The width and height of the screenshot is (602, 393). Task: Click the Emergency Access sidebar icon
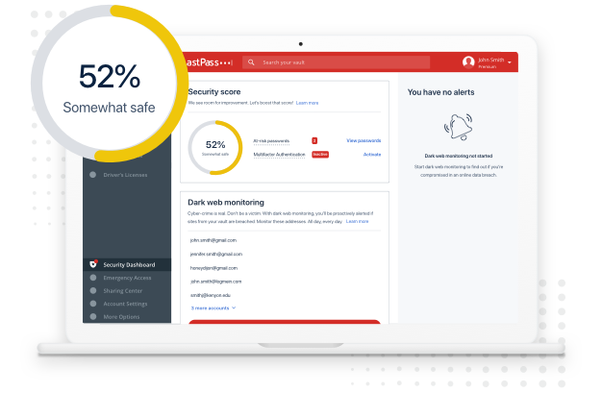93,278
